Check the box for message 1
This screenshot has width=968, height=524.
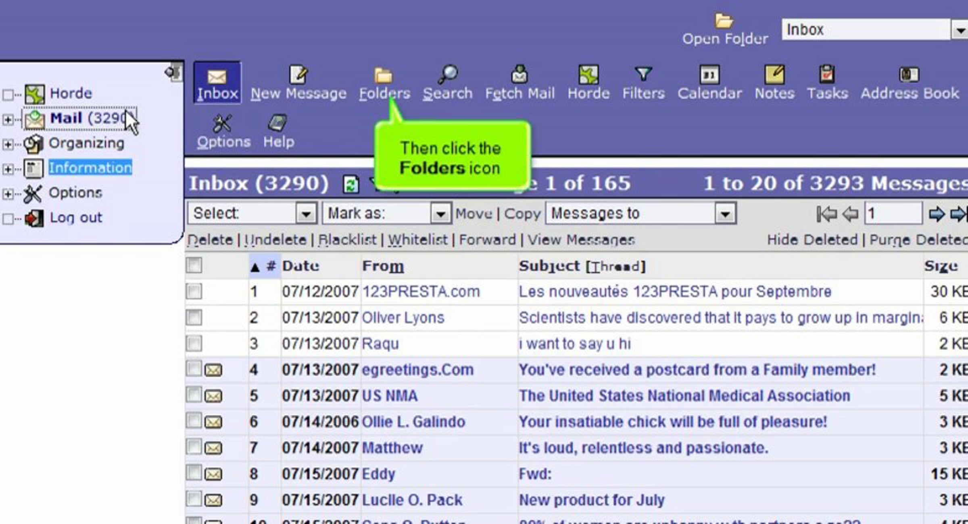[x=194, y=291]
